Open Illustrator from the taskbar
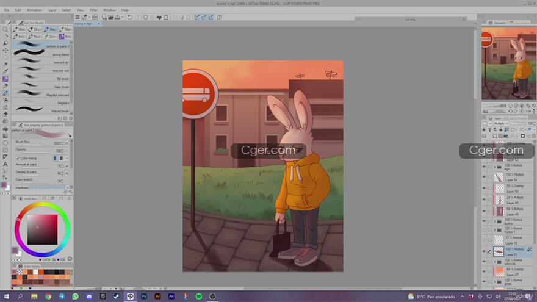The image size is (537, 302). pos(157,297)
